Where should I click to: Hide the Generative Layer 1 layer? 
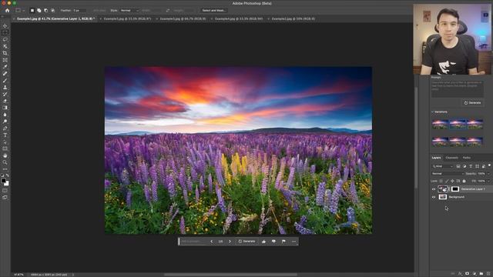pyautogui.click(x=434, y=189)
